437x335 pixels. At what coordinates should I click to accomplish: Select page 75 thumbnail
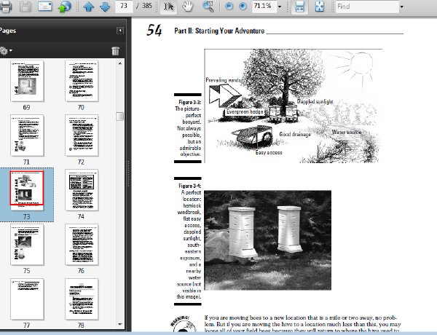[27, 245]
